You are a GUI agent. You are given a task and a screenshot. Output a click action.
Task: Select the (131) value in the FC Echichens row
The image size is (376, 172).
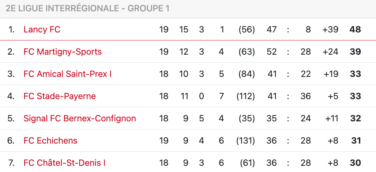click(245, 141)
